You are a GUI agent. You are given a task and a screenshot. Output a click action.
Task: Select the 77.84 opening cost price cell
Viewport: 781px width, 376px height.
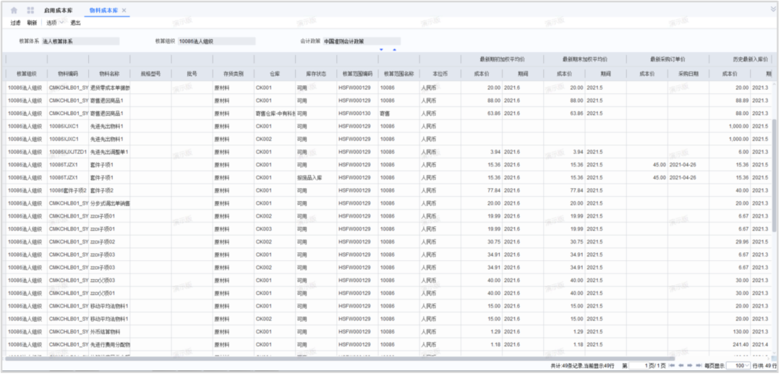point(481,191)
